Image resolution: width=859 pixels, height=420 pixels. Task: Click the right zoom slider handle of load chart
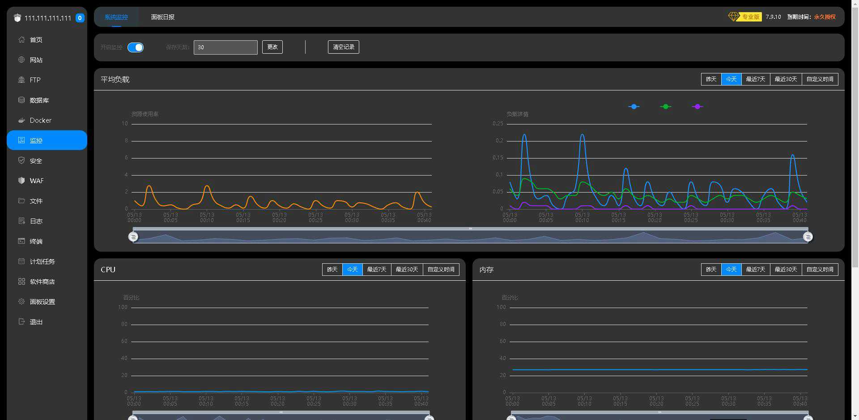point(808,236)
